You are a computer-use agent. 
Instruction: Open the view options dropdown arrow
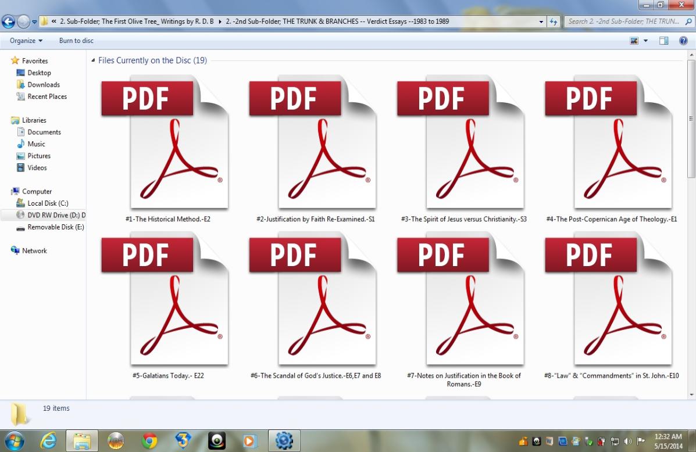645,41
